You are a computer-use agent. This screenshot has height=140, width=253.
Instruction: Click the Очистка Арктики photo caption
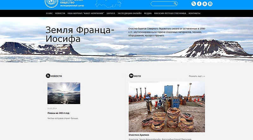(139, 135)
